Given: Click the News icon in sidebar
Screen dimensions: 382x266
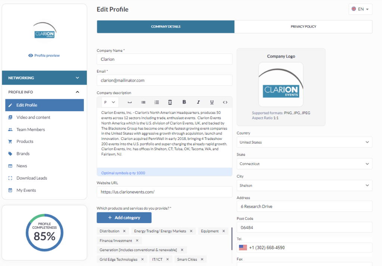Looking at the screenshot, I should tap(10, 166).
